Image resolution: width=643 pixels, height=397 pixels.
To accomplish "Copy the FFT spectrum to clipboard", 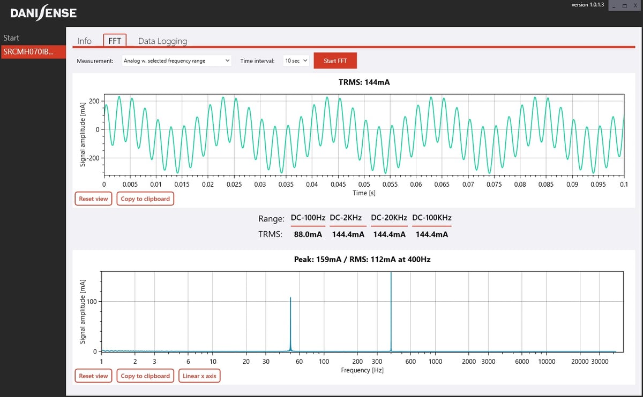I will tap(145, 376).
